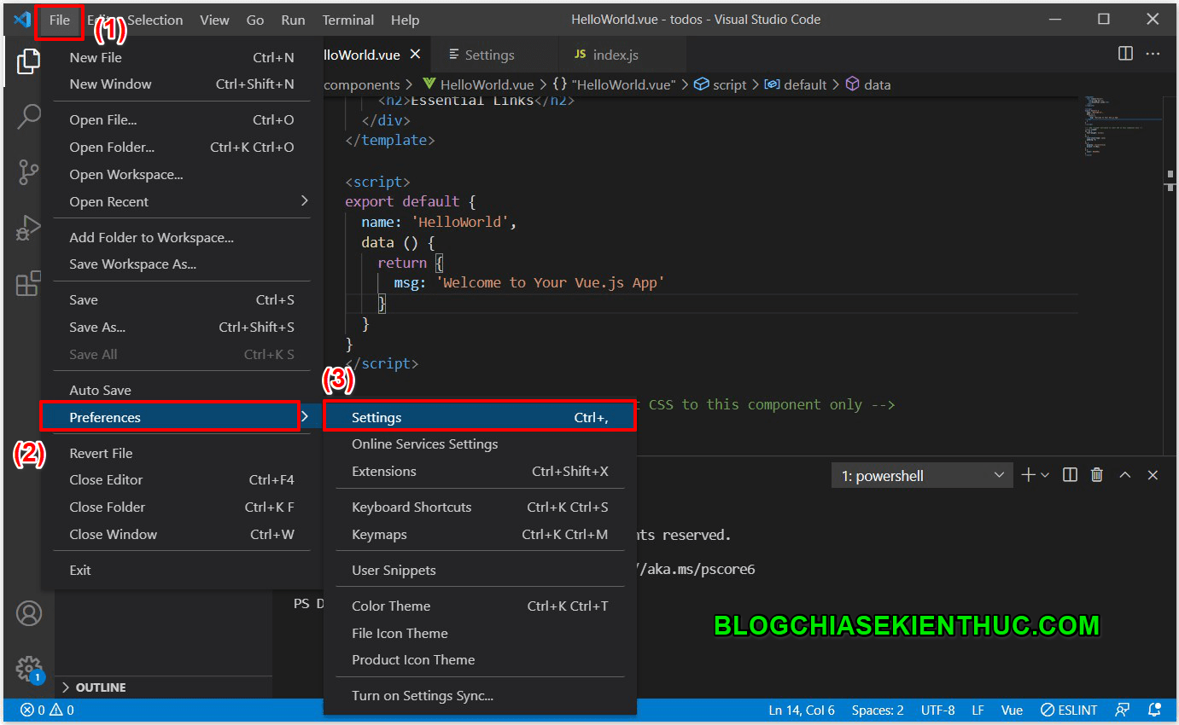
Task: Open editor More Actions ellipsis
Action: (x=1153, y=54)
